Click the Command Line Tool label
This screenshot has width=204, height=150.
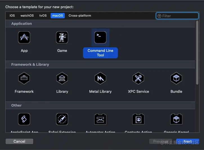[x=100, y=53]
